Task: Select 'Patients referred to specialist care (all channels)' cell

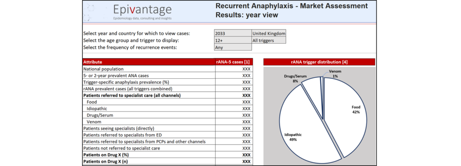Action: 149,95
